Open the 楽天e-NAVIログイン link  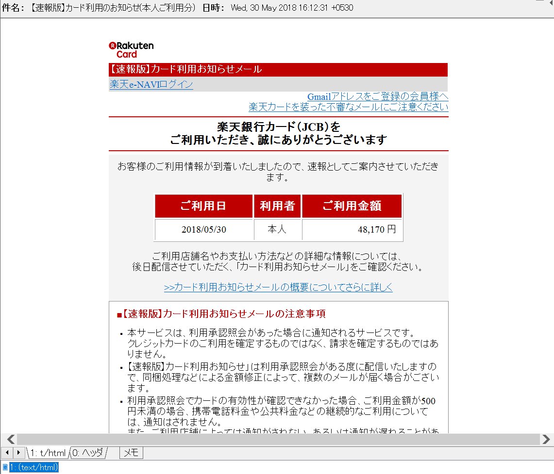[151, 84]
